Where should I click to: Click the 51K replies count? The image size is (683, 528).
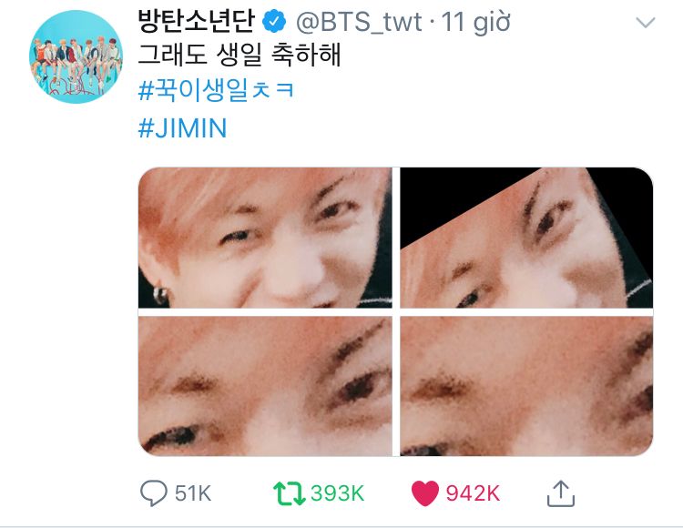pyautogui.click(x=193, y=493)
